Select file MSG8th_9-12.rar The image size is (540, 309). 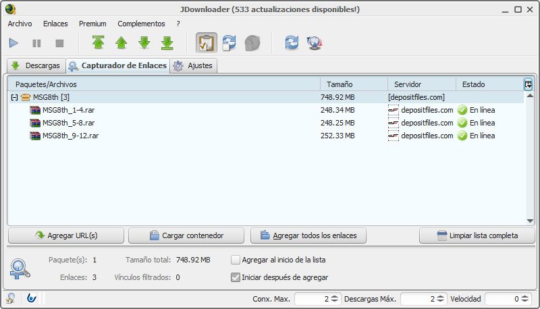[71, 136]
